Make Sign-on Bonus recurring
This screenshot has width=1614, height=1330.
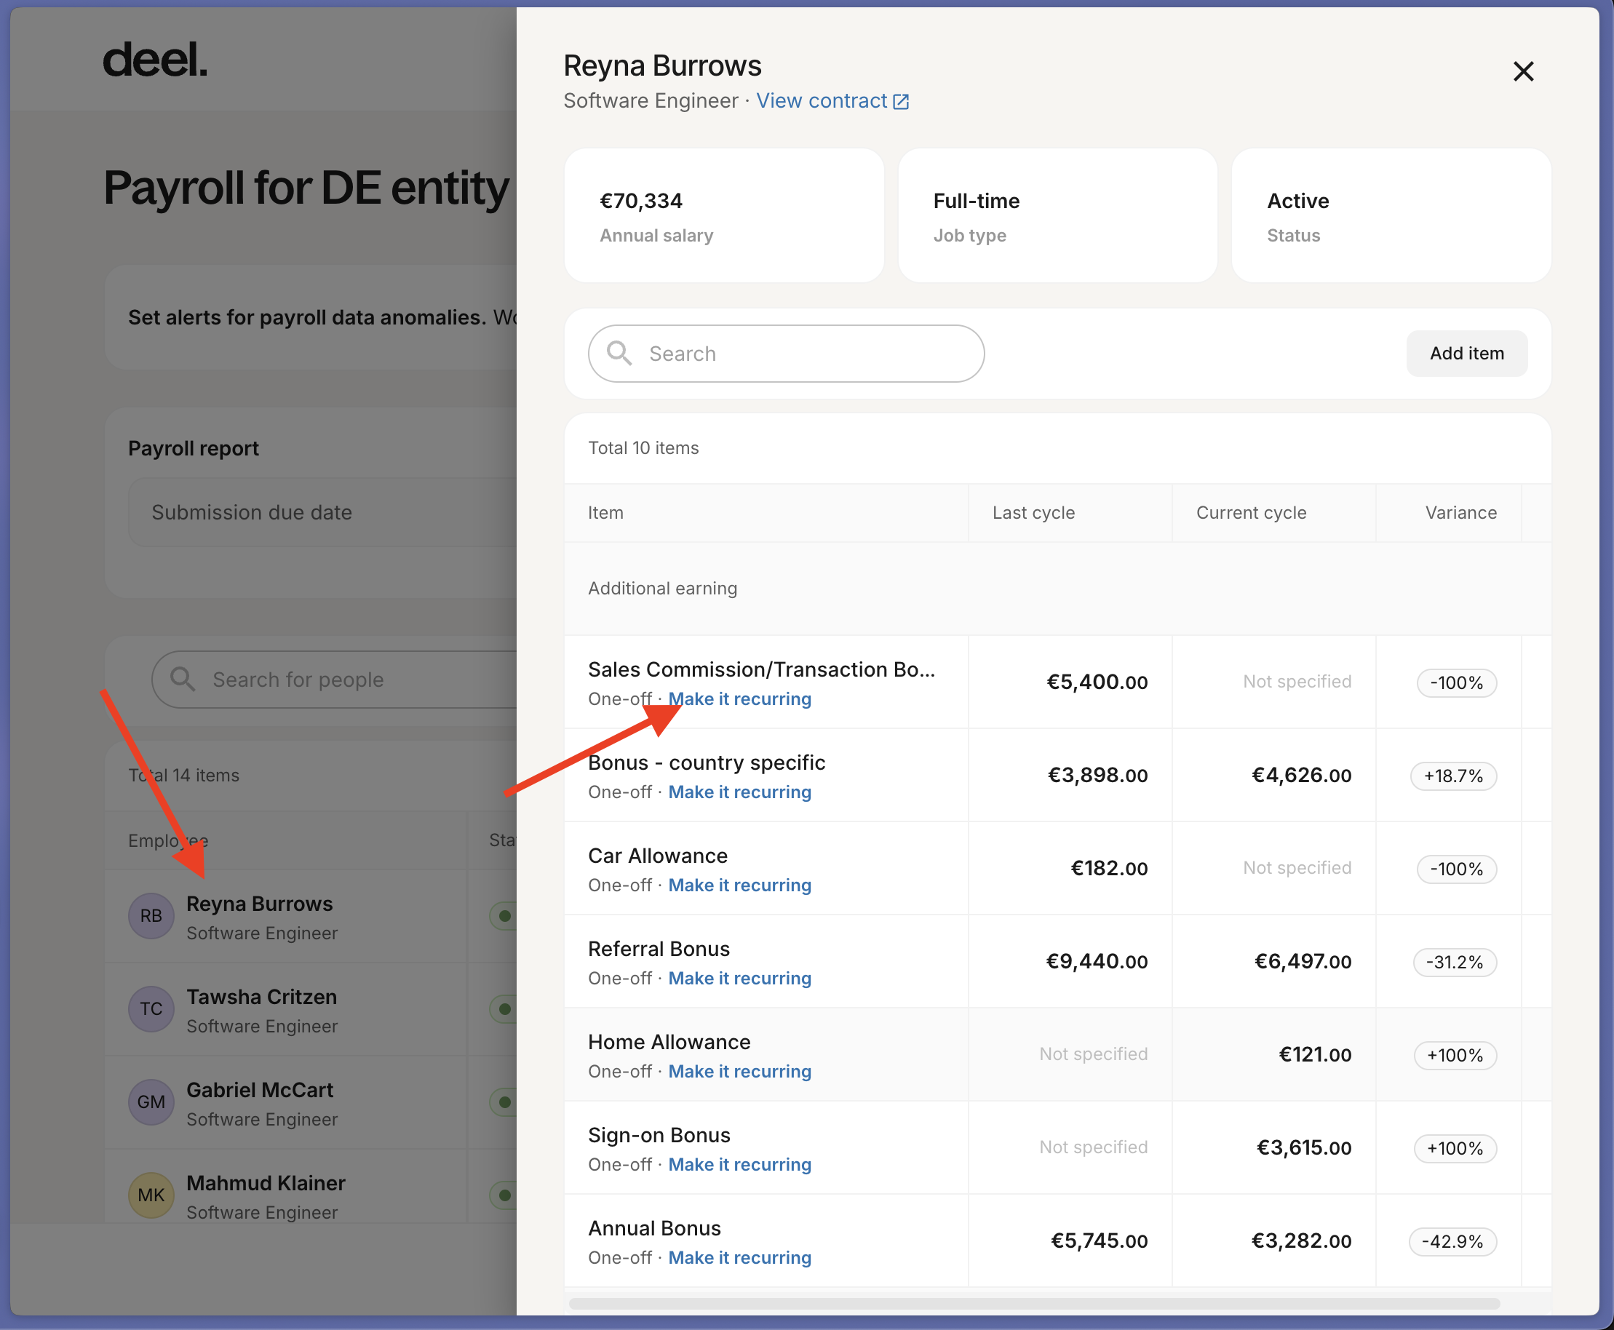[739, 1165]
